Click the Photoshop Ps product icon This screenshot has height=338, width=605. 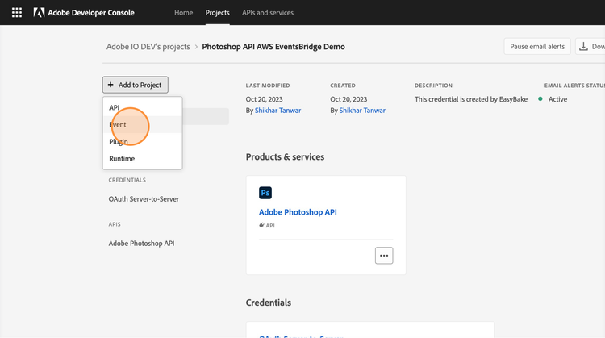click(265, 193)
